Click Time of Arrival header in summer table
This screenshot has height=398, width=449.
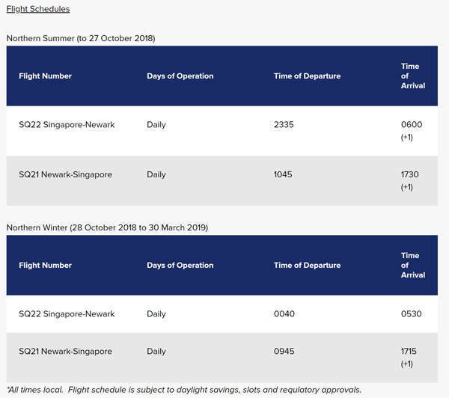(412, 76)
